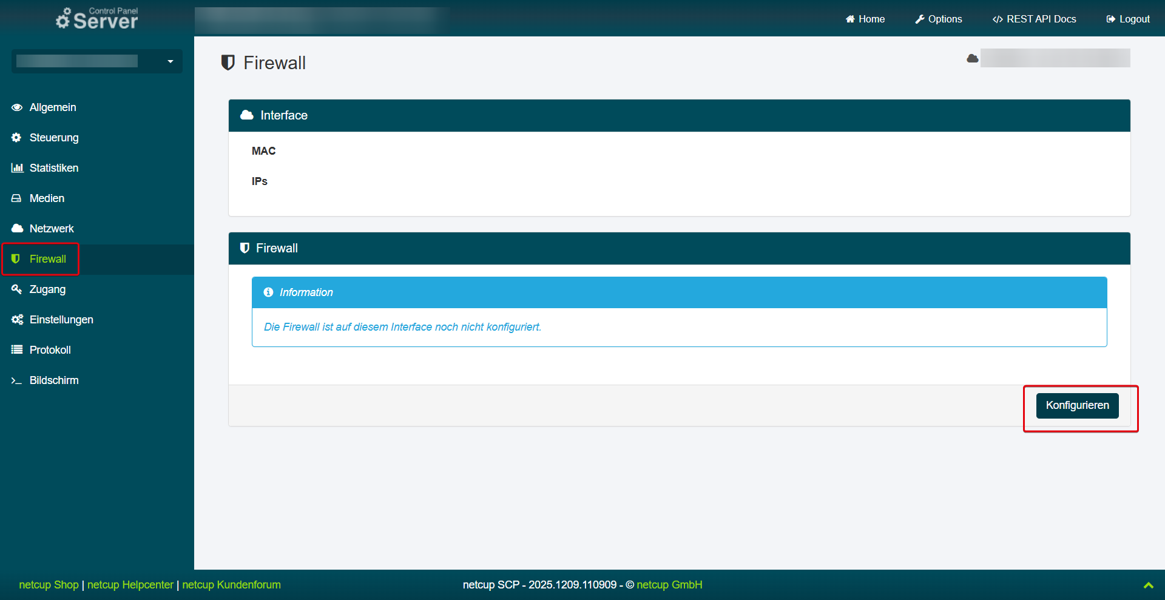Open the Firewall sidebar menu item
This screenshot has height=600, width=1165.
[47, 259]
